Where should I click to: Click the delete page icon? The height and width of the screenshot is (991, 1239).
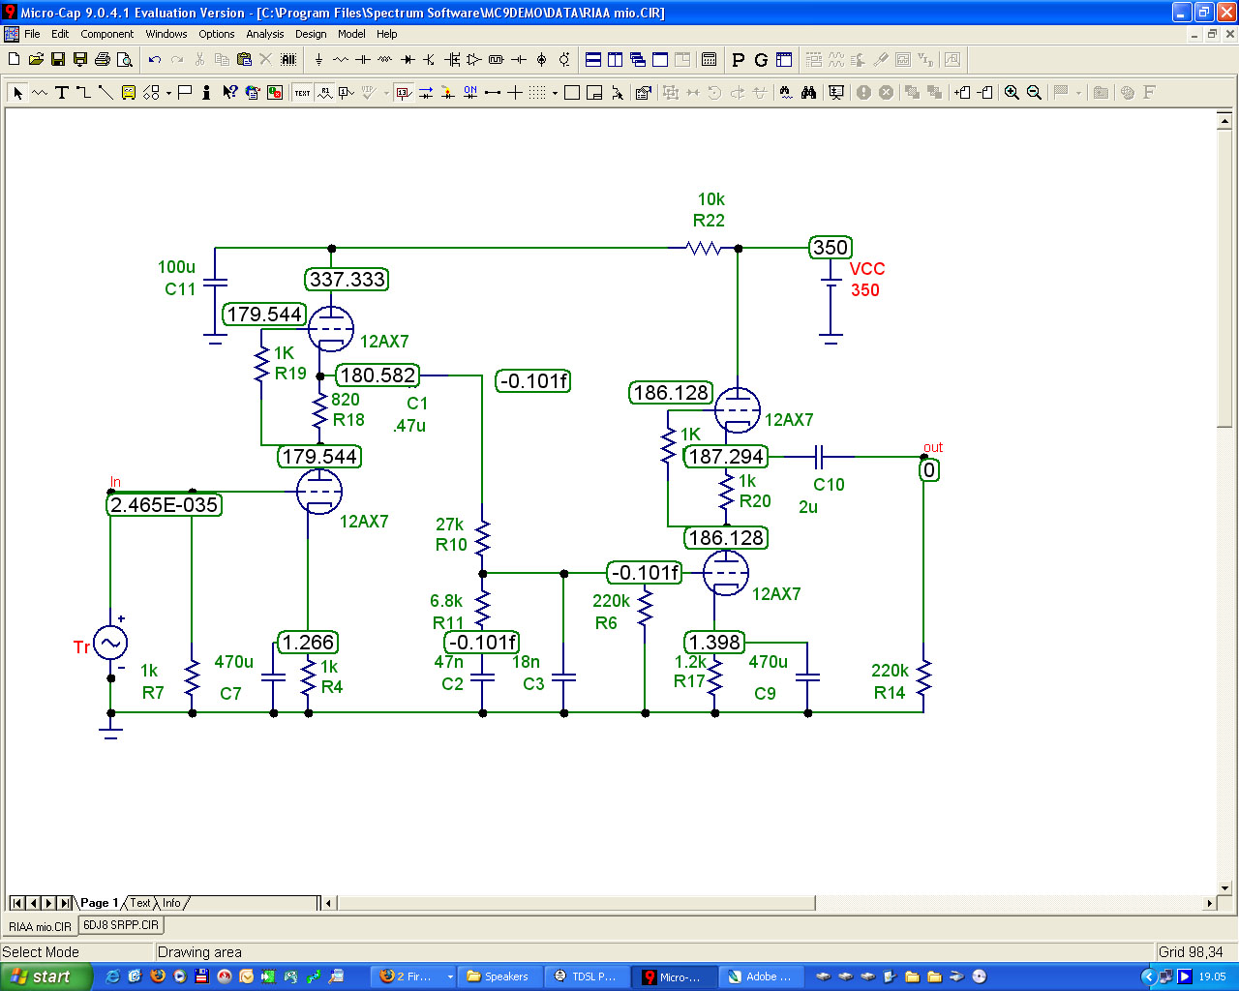[984, 93]
